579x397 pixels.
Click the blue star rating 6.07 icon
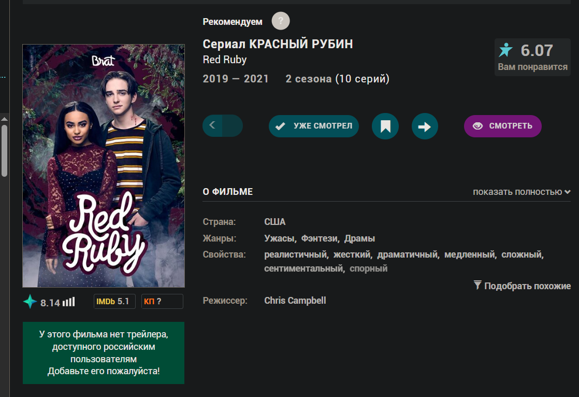click(505, 50)
